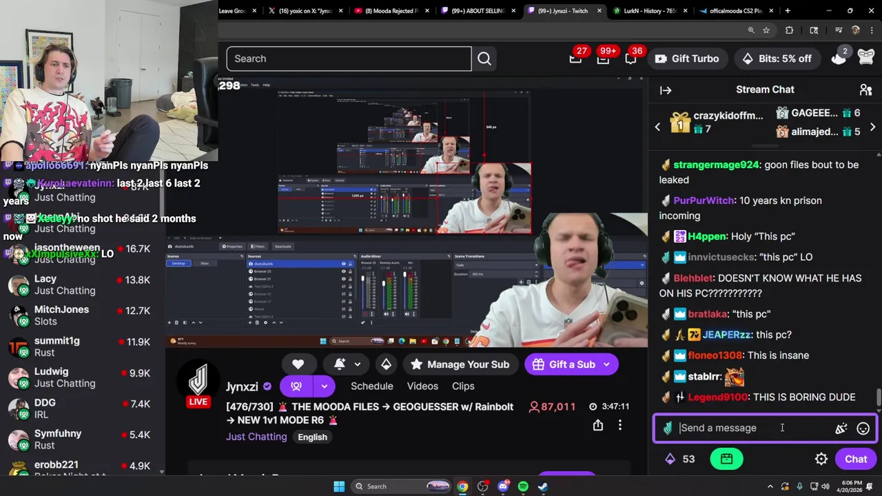Click the Gift a Sub button
The height and width of the screenshot is (496, 882).
click(x=564, y=364)
